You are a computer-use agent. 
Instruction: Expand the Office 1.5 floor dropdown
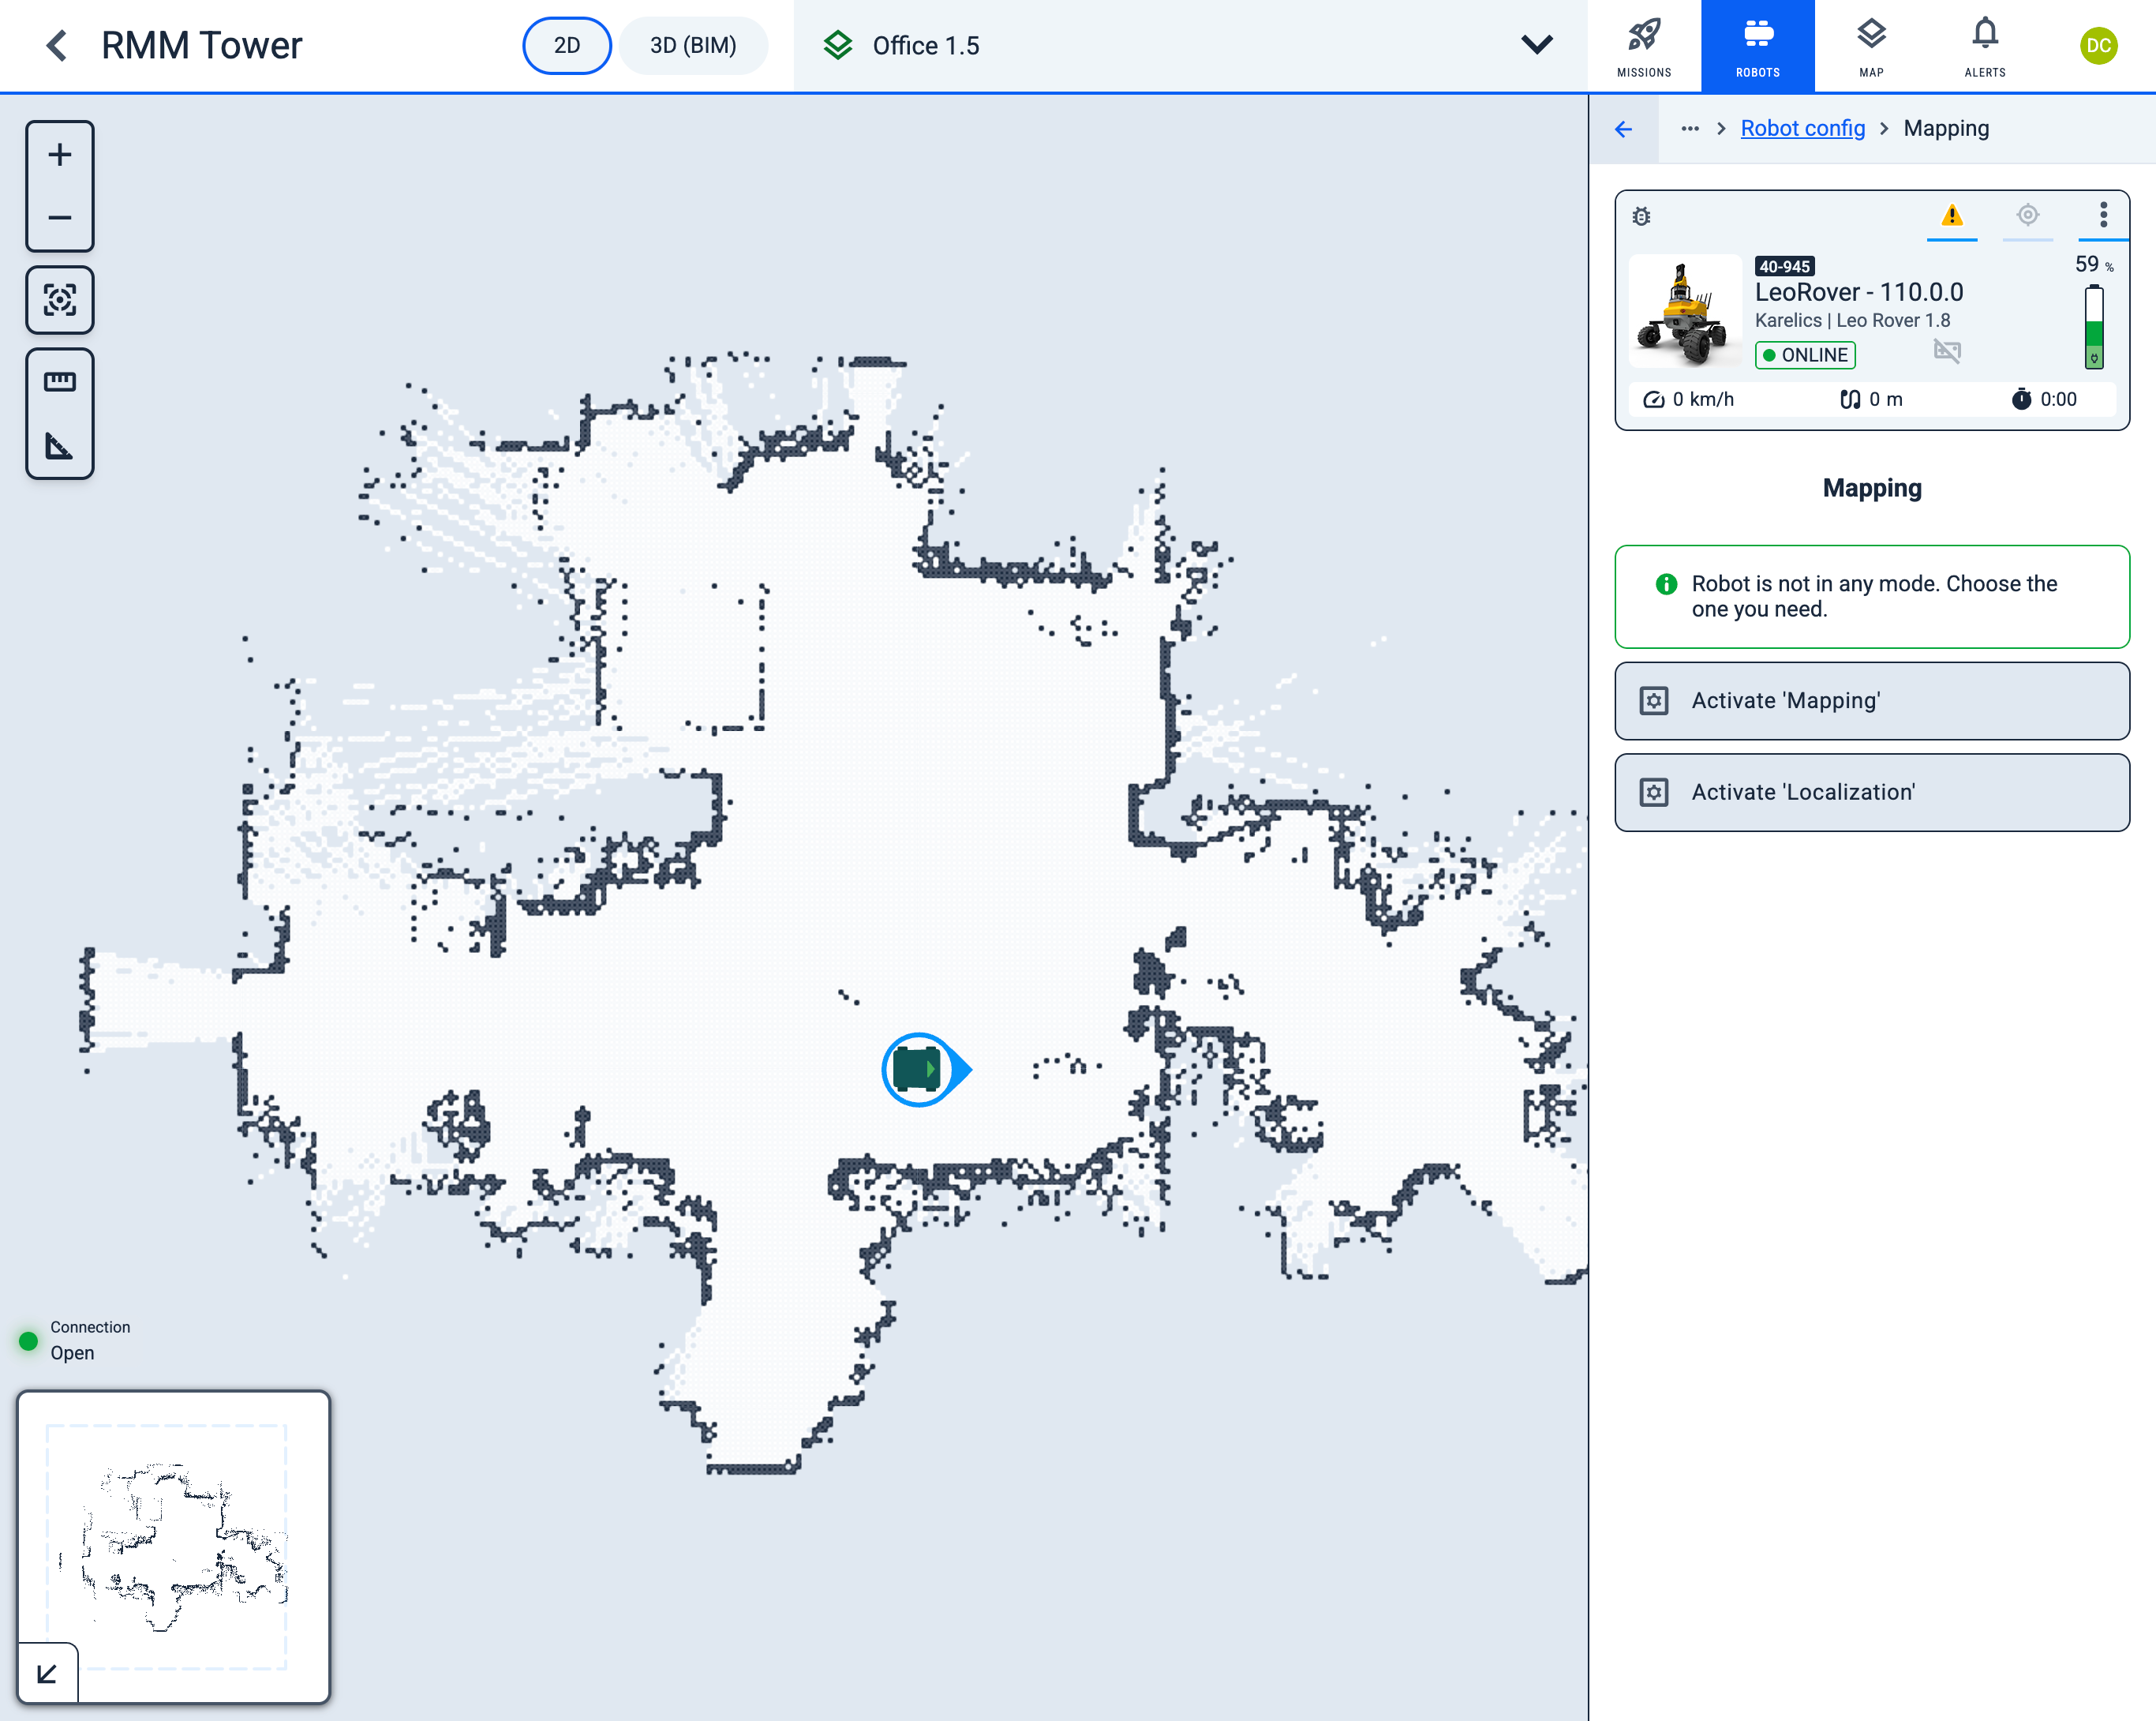point(1536,46)
